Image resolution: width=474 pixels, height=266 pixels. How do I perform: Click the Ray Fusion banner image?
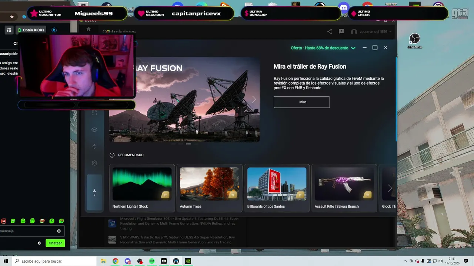pyautogui.click(x=184, y=99)
